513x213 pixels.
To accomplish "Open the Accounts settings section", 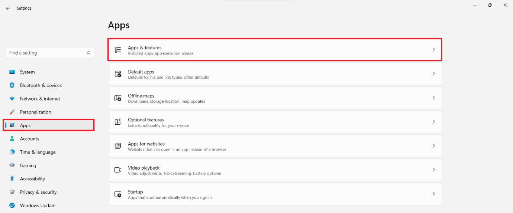I will (29, 139).
